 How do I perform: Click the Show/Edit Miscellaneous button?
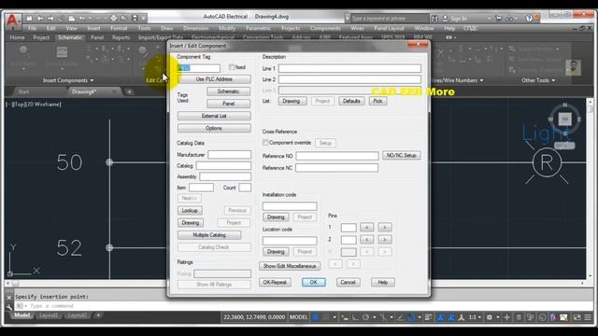click(x=290, y=266)
